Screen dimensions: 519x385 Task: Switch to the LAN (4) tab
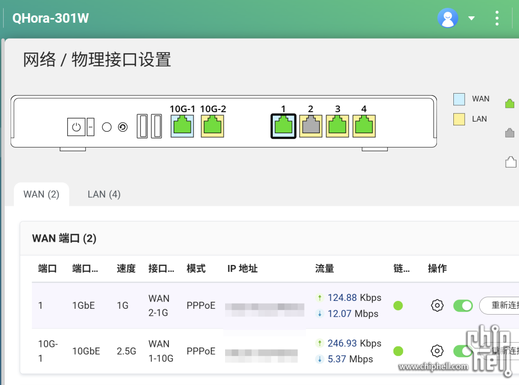point(104,194)
